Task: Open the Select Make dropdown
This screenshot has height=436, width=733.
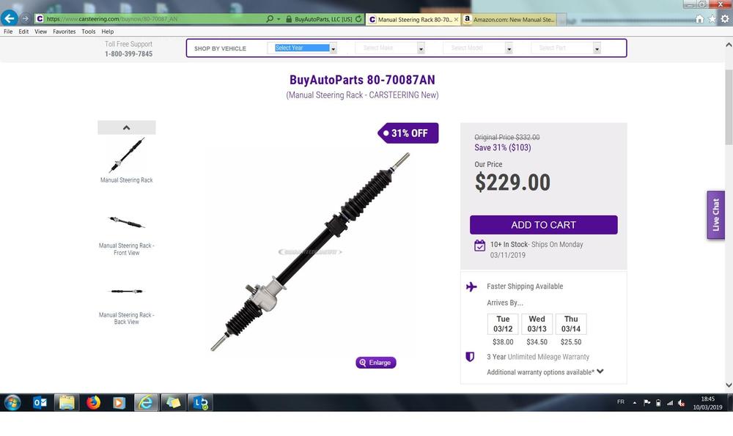Action: (389, 48)
